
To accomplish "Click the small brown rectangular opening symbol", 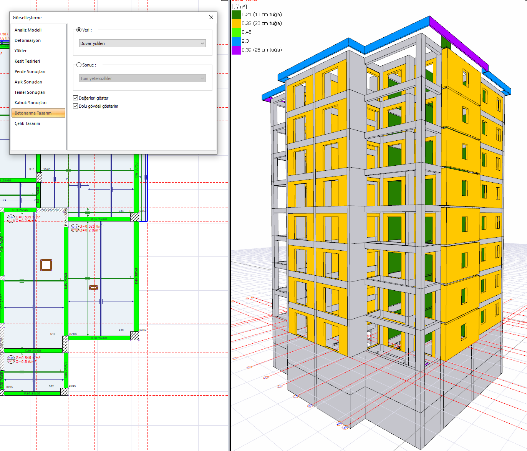I will 93,288.
